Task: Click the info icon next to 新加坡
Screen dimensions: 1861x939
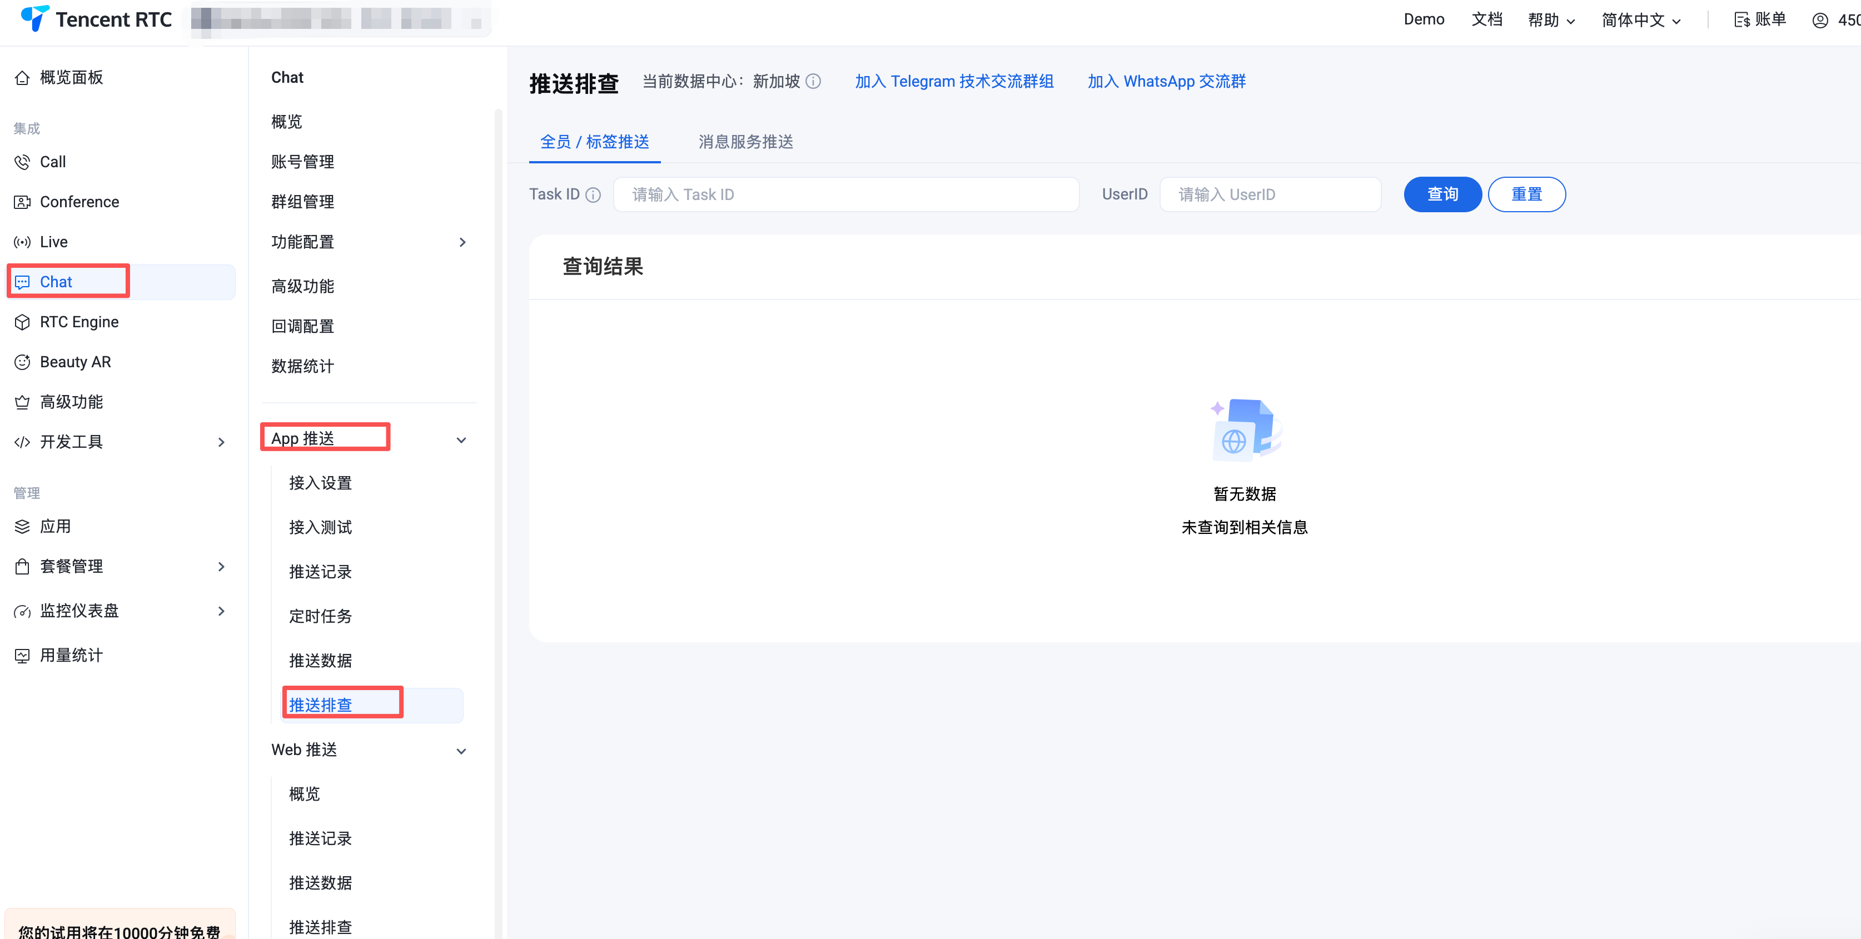Action: coord(813,82)
